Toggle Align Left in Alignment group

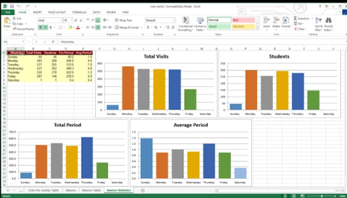click(88, 28)
